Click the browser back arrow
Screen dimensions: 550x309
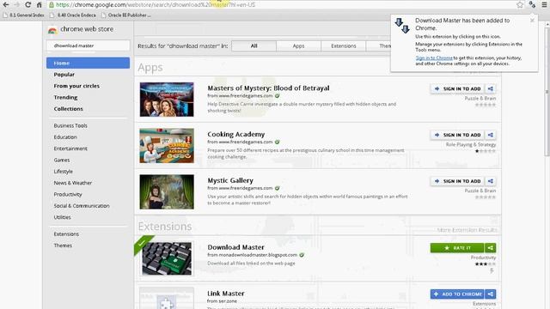point(6,5)
